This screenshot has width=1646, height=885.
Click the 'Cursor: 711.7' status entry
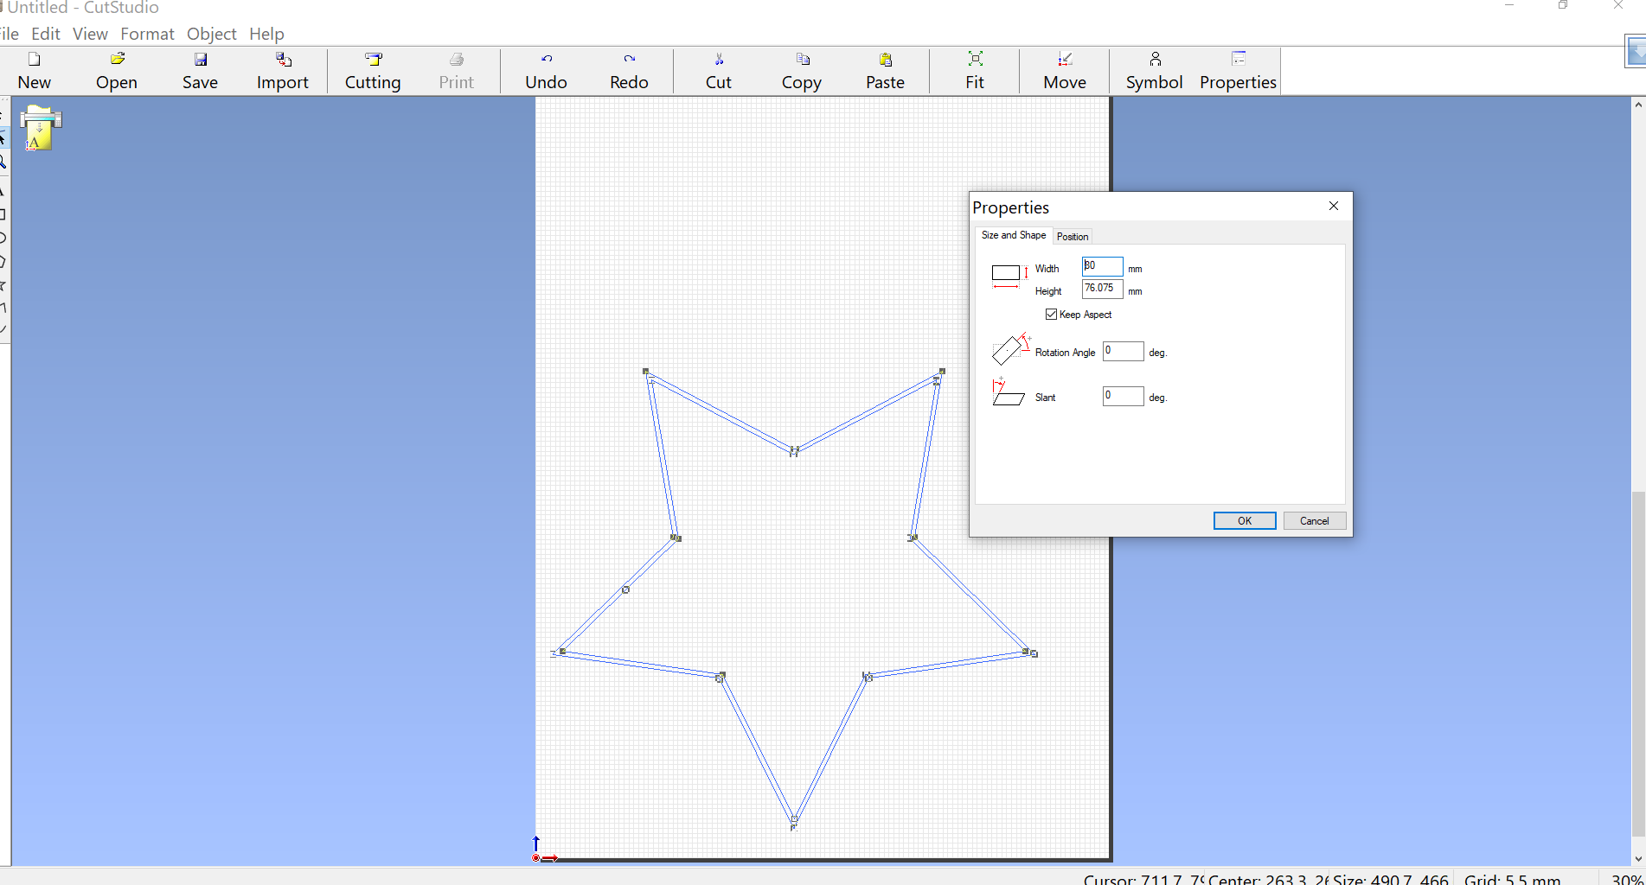[1143, 879]
